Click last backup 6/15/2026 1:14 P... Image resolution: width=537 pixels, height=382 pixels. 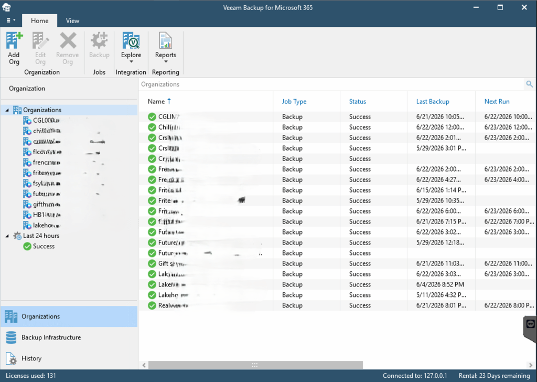441,190
